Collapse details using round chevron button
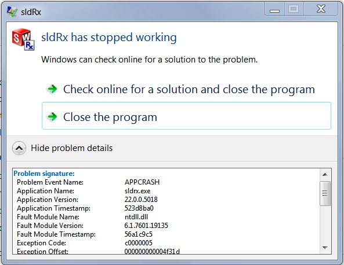344x265 pixels. pos(19,148)
